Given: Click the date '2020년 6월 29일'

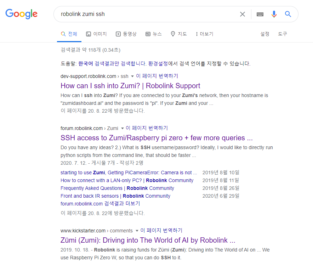Looking at the screenshot, I should [x=221, y=196].
